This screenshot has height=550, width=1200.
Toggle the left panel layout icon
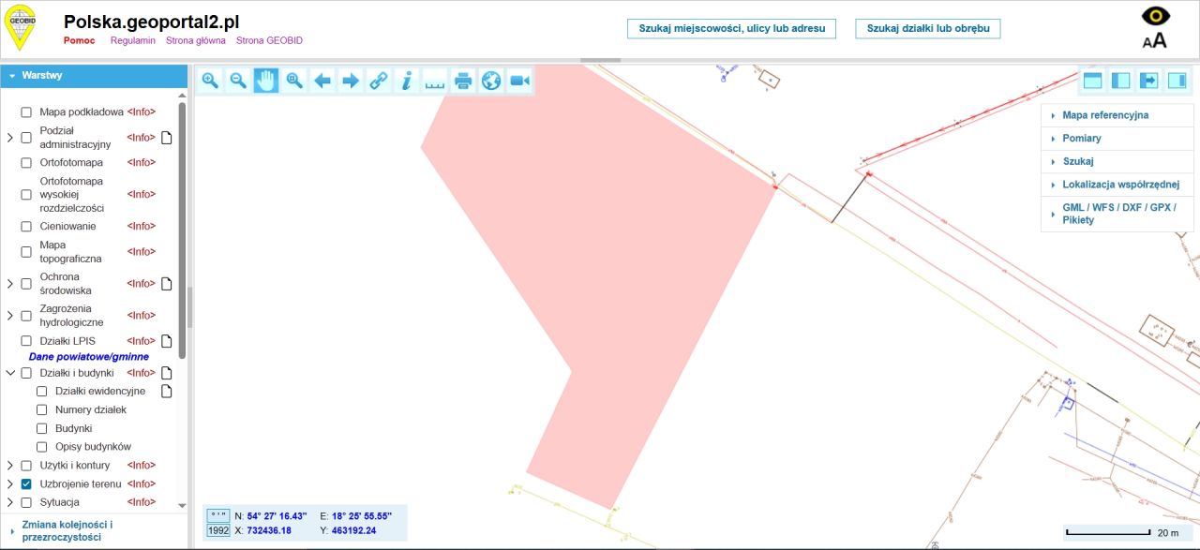1120,81
